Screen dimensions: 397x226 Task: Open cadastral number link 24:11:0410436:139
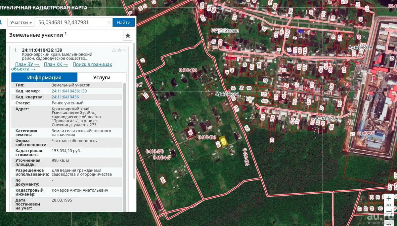69,91
